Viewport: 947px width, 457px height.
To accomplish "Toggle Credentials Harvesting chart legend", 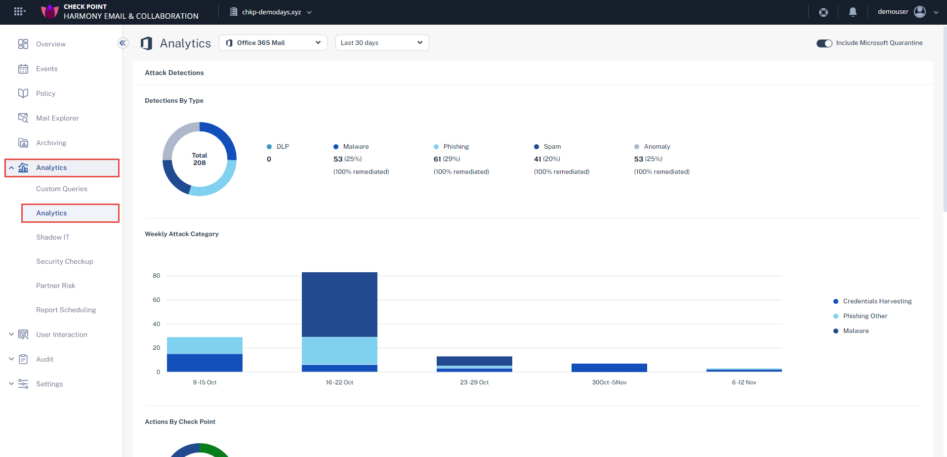I will click(x=872, y=301).
